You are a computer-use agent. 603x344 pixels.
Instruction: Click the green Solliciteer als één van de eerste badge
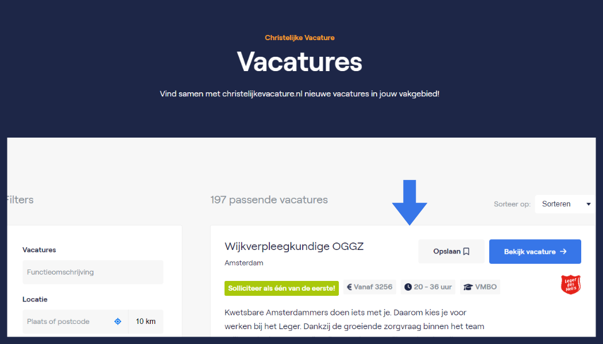click(x=281, y=288)
